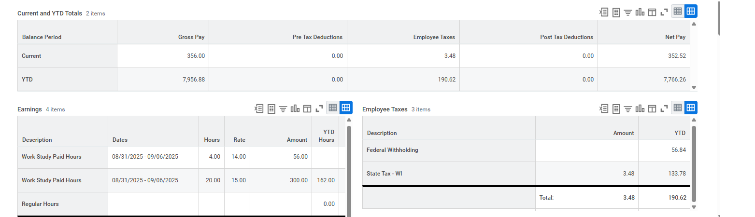Click Employee Taxes vertical scrollbar thumb

[694, 163]
